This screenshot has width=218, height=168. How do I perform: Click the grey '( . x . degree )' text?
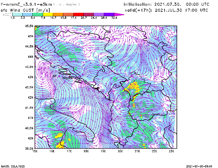66,4
